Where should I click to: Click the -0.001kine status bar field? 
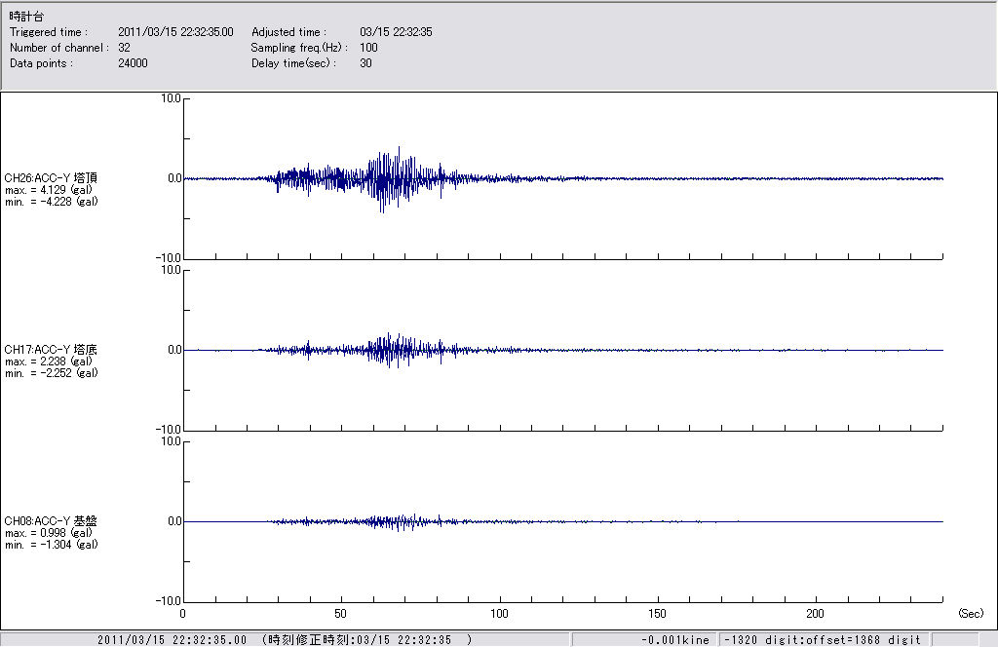672,639
